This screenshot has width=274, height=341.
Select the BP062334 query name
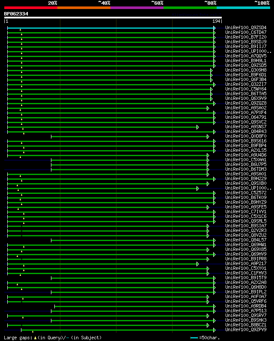[x=16, y=14]
